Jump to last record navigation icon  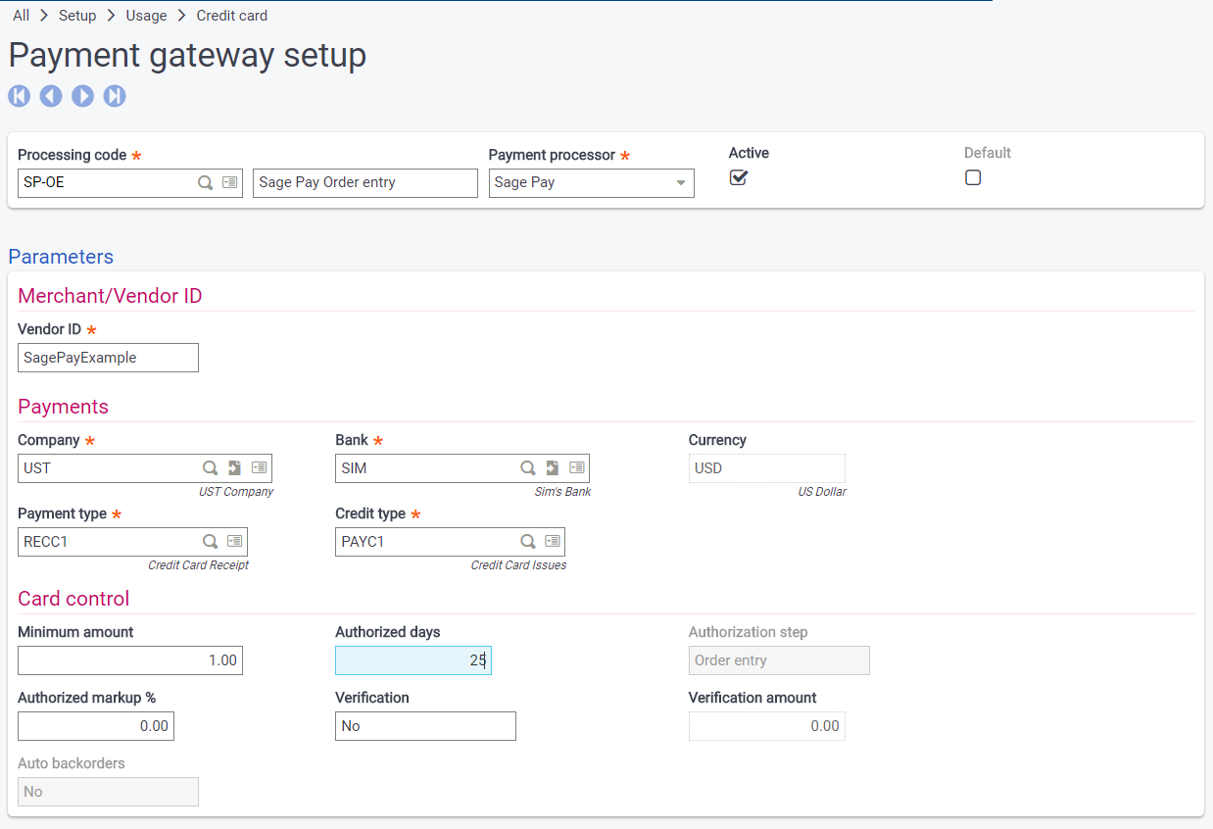tap(115, 96)
